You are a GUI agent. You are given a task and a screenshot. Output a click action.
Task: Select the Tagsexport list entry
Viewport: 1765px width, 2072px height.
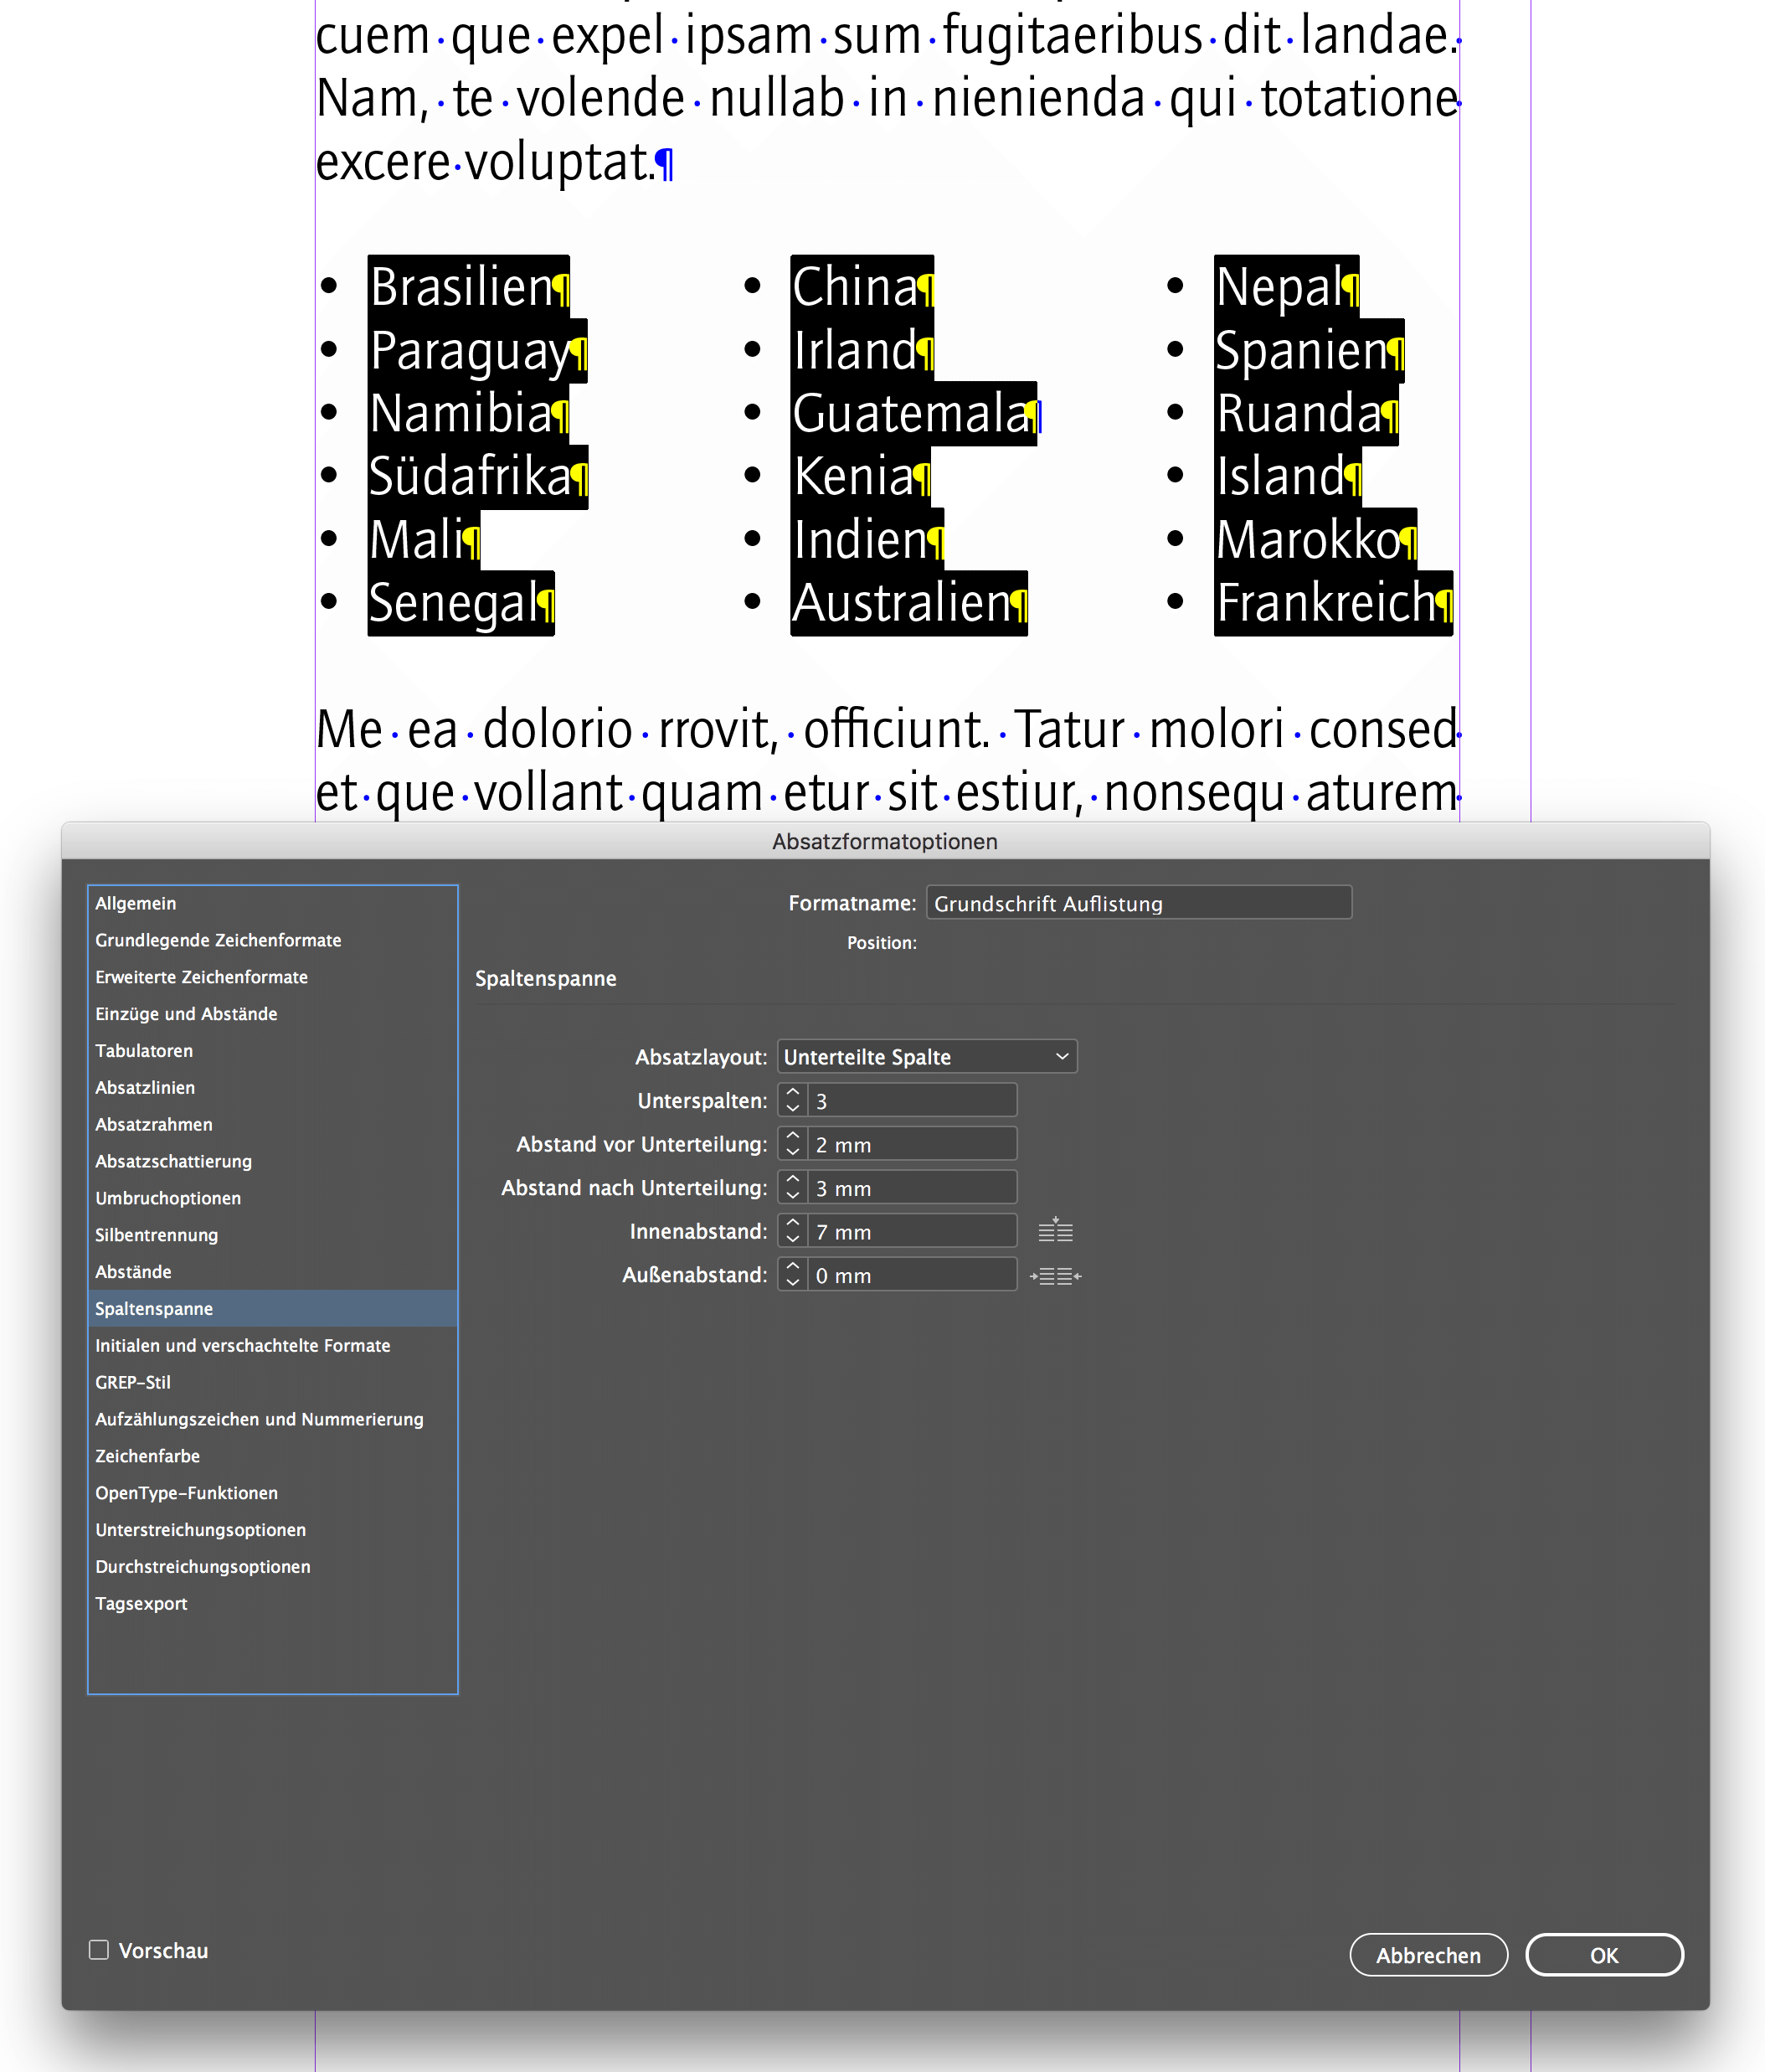[141, 1603]
